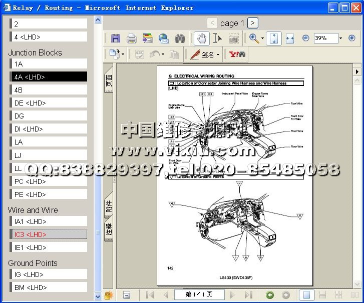The width and height of the screenshot is (364, 303).
Task: Open the Zoom tool dropdown arrow
Action: (x=262, y=38)
